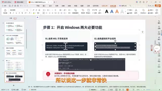Center align the text
The height and width of the screenshot is (91, 162).
pyautogui.click(x=47, y=13)
